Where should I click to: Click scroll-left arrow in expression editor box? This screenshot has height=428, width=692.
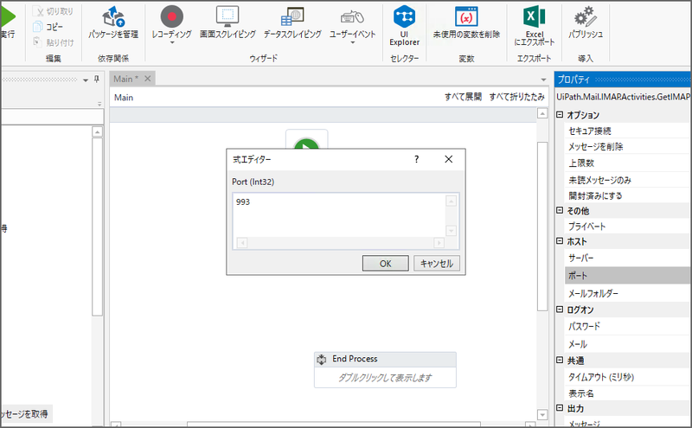click(x=242, y=243)
